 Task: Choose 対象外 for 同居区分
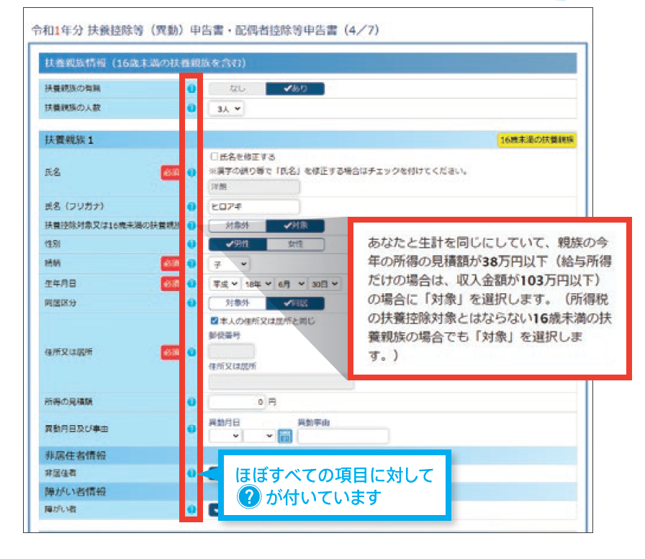pyautogui.click(x=237, y=303)
